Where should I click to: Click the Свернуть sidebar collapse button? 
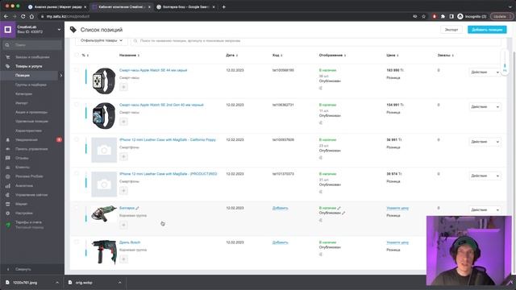pos(23,269)
